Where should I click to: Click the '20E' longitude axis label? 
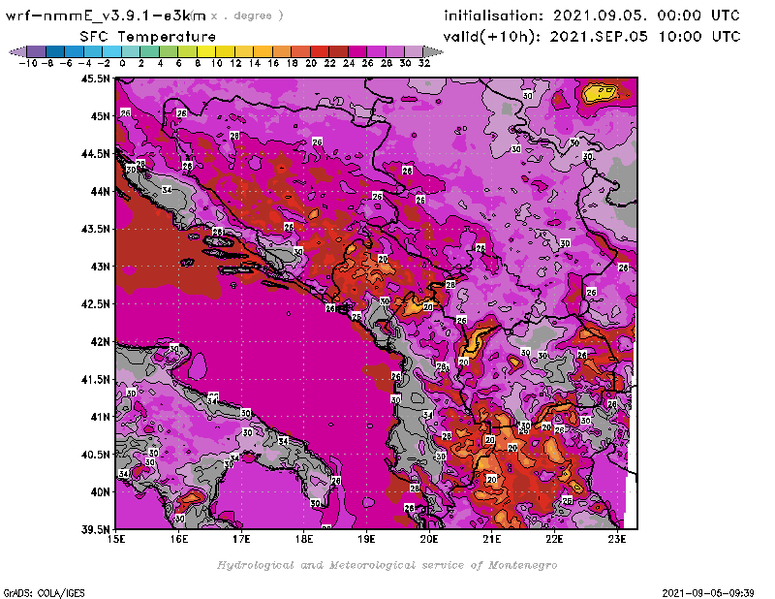429,539
